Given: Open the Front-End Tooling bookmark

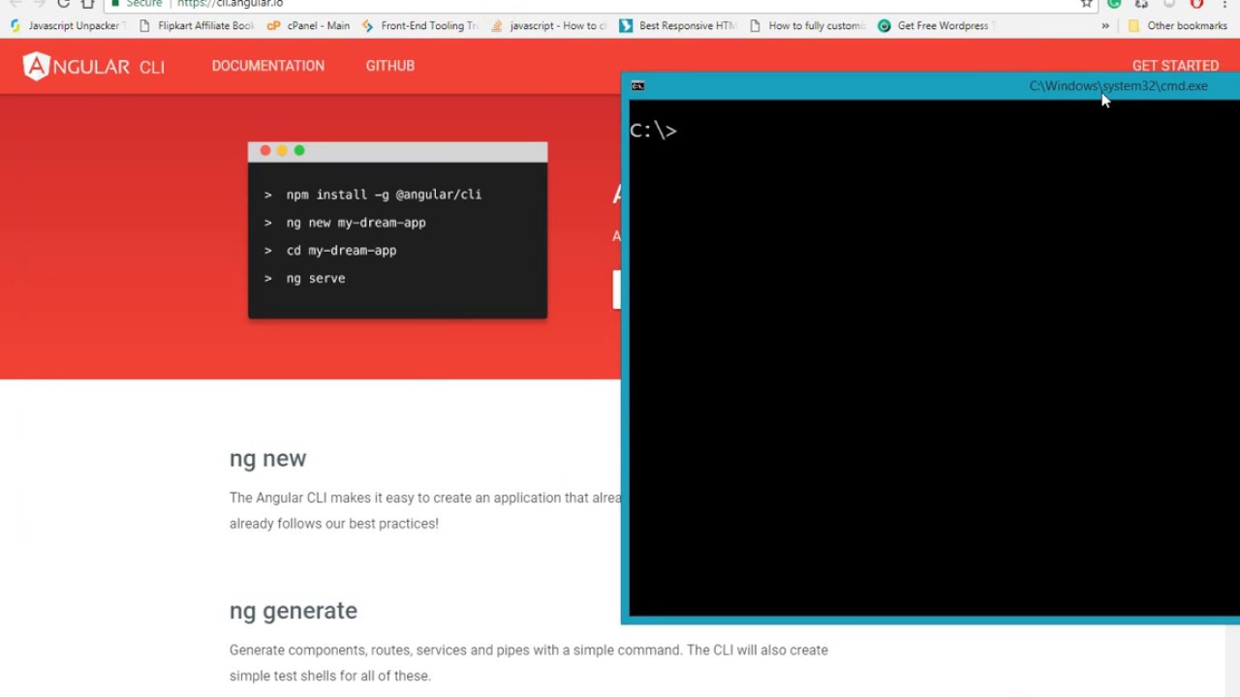Looking at the screenshot, I should [420, 26].
